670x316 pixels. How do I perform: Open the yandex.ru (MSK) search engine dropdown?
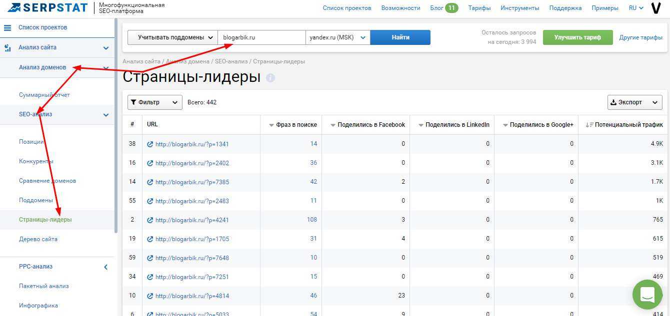[338, 37]
